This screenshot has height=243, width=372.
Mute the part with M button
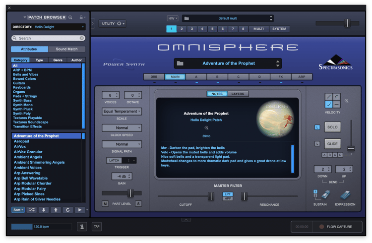click(x=105, y=204)
